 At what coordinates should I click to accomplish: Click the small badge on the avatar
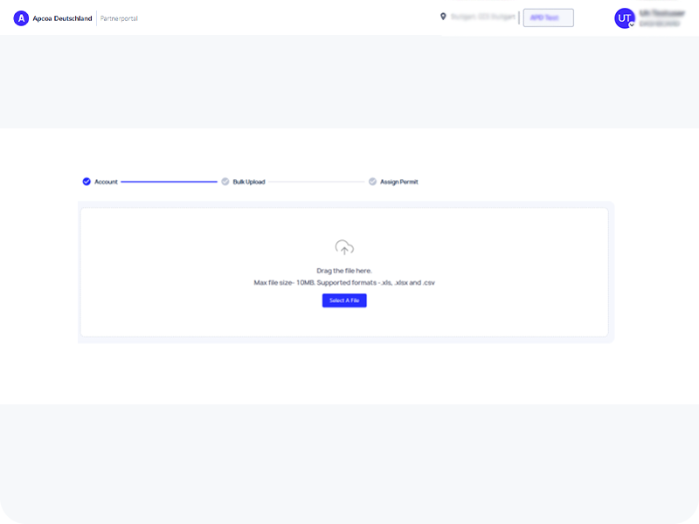click(x=632, y=24)
